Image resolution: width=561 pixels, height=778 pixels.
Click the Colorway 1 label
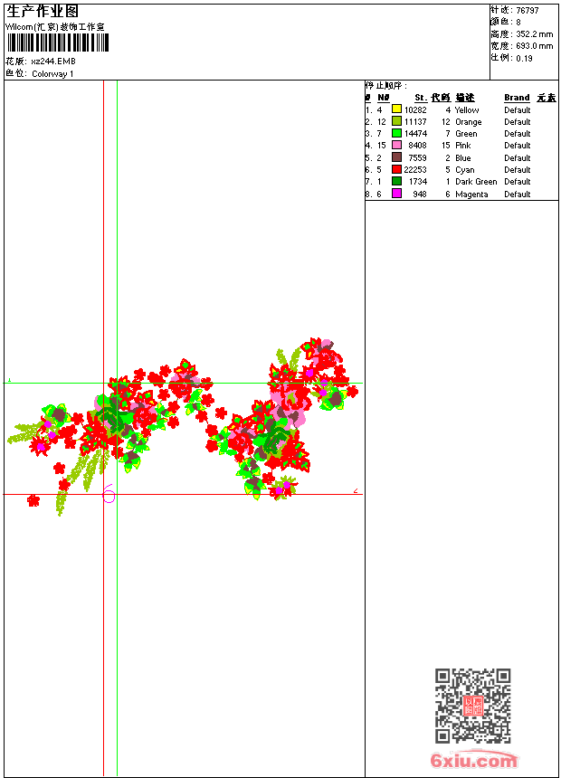[52, 74]
